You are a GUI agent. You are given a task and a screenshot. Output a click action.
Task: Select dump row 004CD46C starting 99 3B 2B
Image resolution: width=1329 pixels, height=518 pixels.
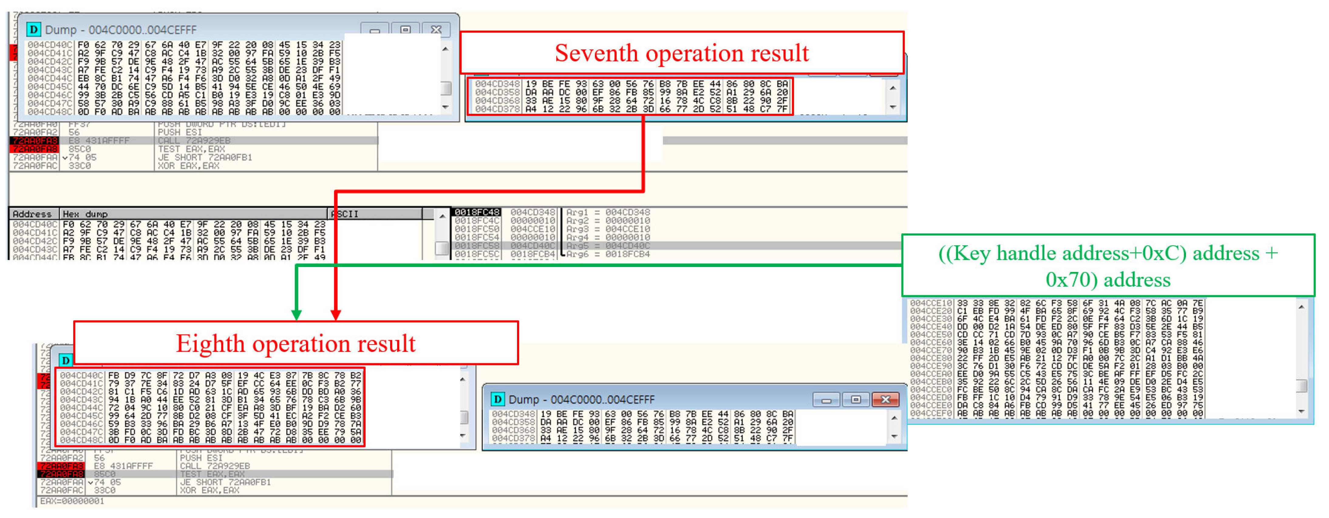pyautogui.click(x=184, y=95)
